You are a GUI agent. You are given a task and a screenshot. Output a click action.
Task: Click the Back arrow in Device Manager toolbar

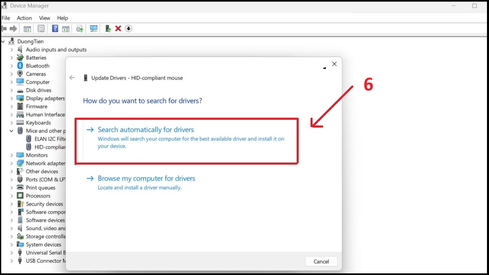(x=4, y=29)
